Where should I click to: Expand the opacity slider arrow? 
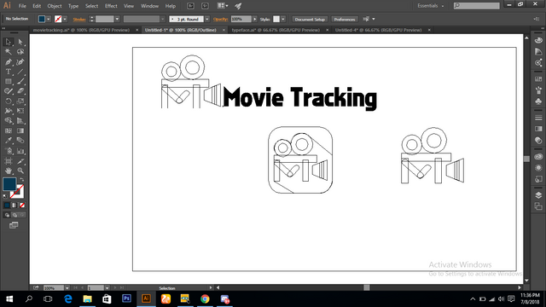coord(255,19)
